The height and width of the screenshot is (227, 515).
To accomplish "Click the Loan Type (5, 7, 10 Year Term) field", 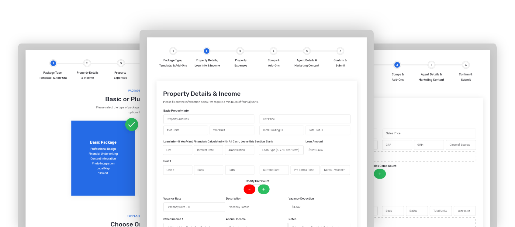I will (x=281, y=150).
